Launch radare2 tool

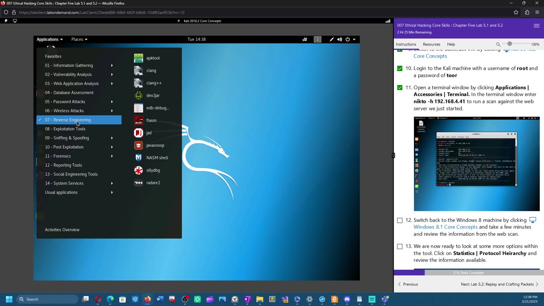click(x=147, y=183)
